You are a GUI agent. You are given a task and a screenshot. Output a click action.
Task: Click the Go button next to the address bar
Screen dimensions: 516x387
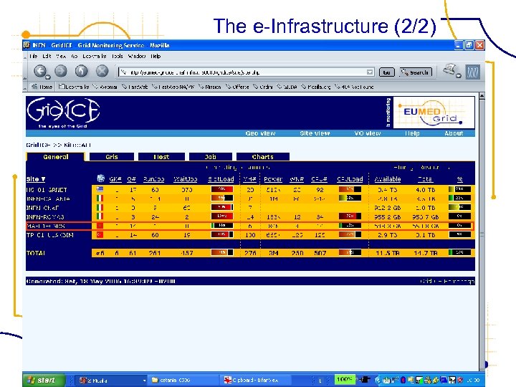click(387, 72)
